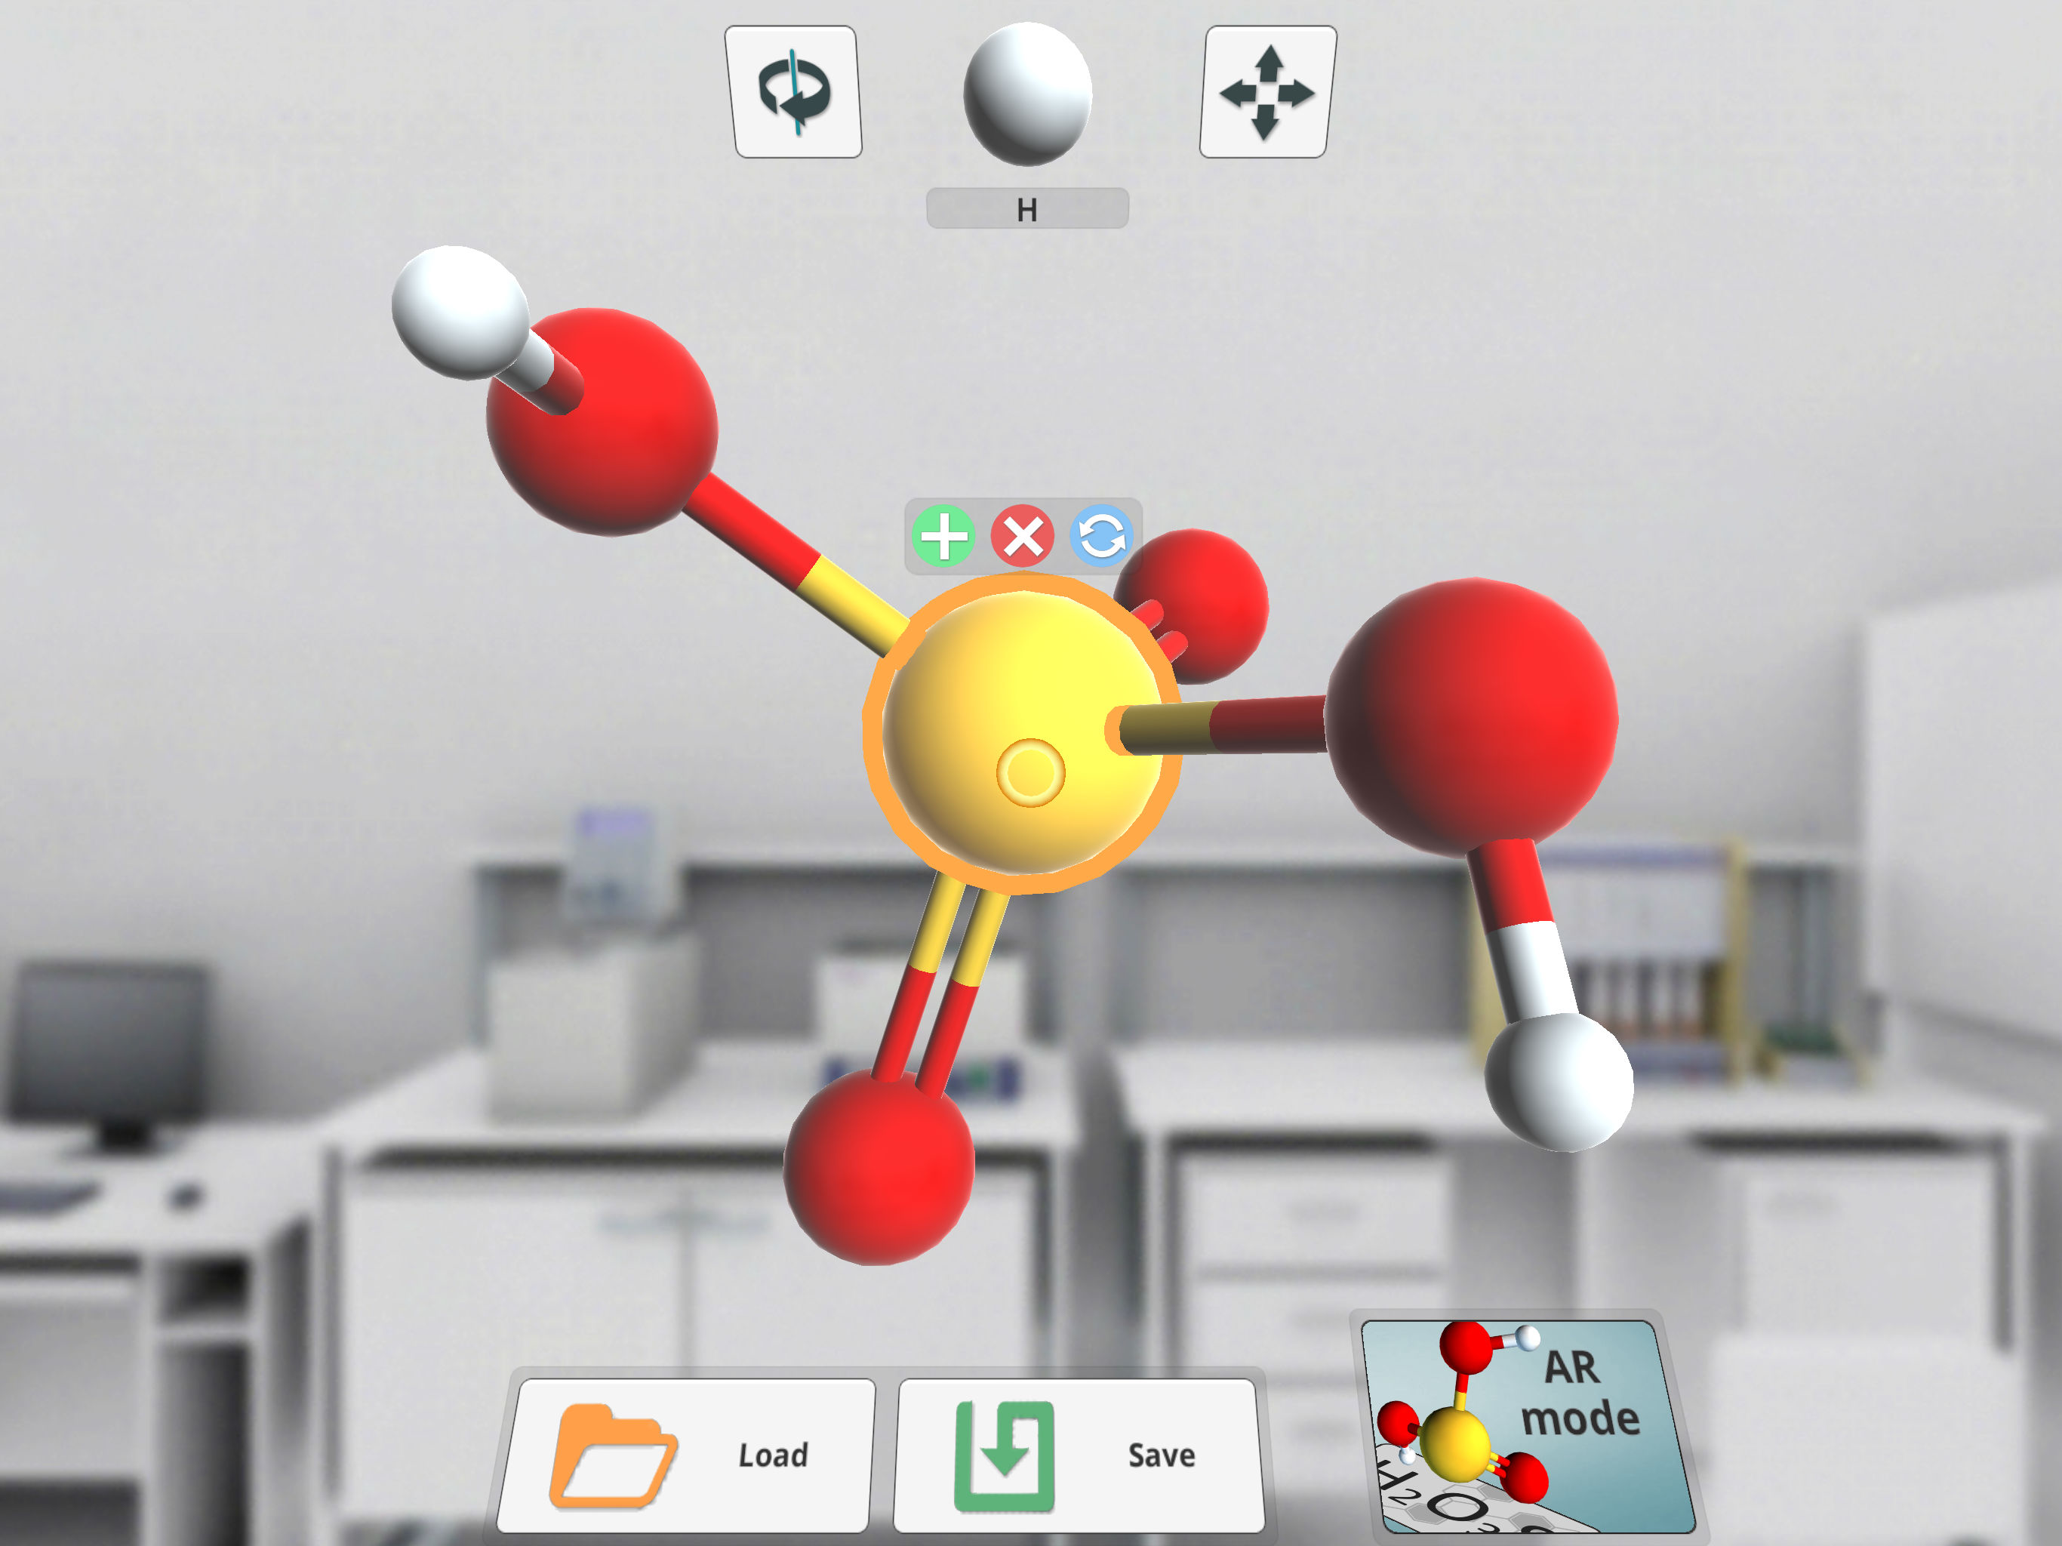Click the white hydrogen atom preview sphere
Screen dimensions: 2062x1546
click(x=1027, y=94)
